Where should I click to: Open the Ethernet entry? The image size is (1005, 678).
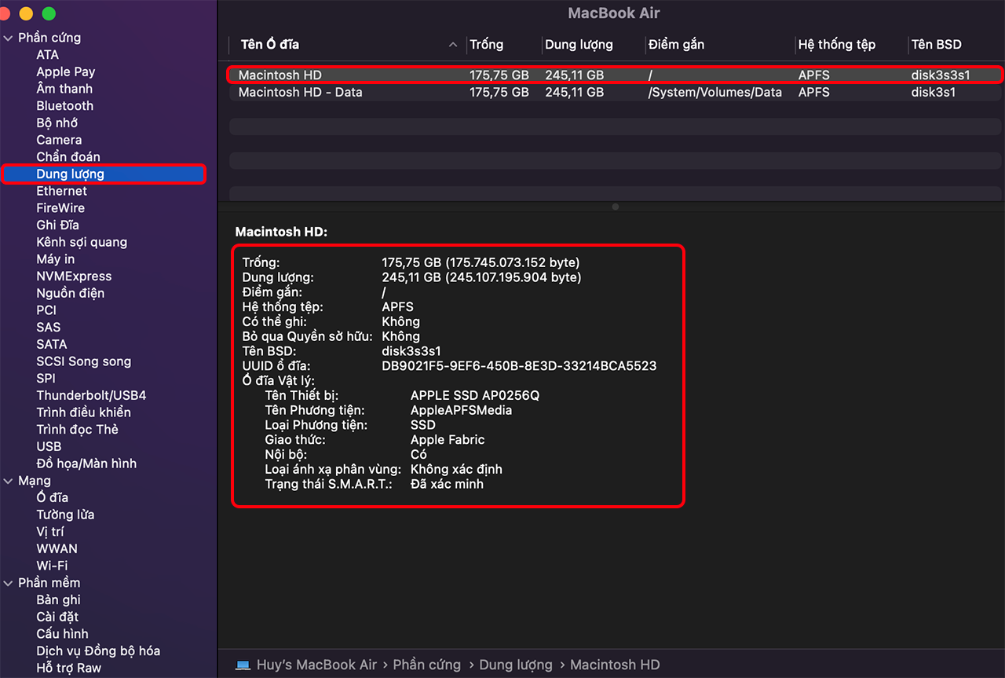tap(61, 191)
